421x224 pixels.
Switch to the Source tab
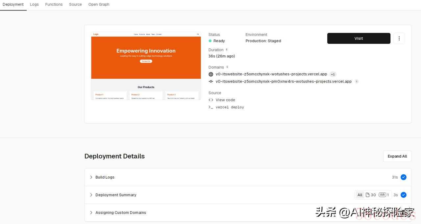pos(75,5)
